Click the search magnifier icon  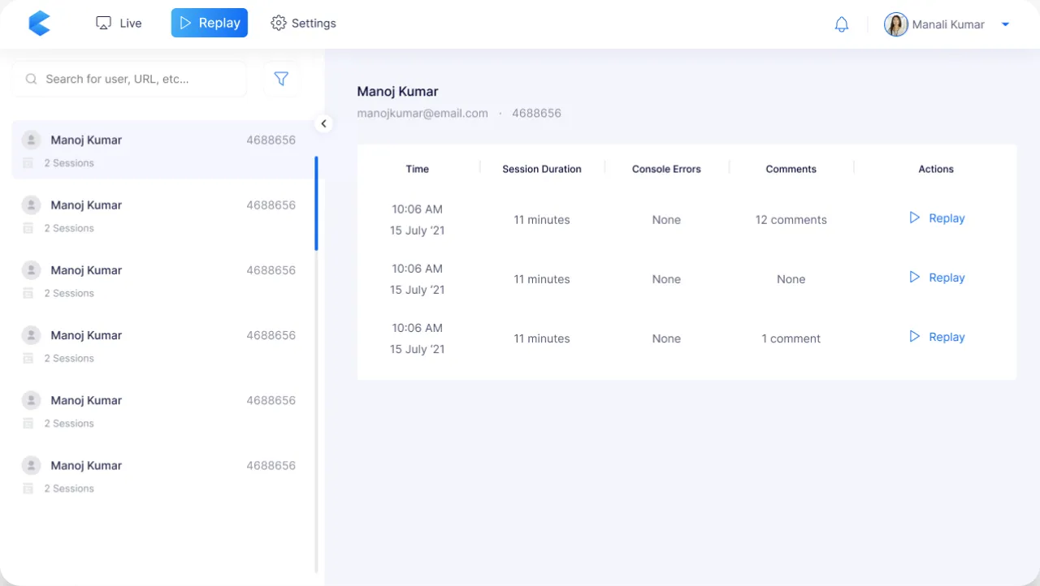pos(32,79)
